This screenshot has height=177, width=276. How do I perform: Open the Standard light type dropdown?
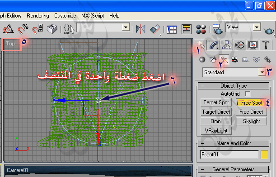click(x=262, y=72)
